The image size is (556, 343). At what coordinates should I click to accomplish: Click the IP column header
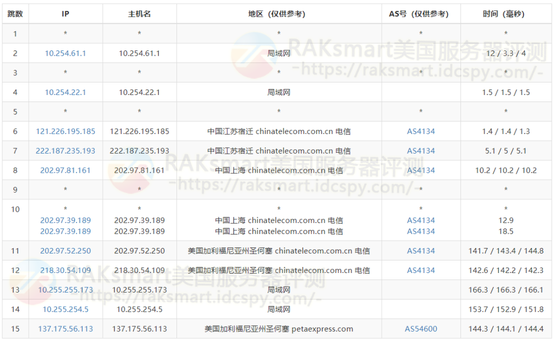[x=65, y=14]
